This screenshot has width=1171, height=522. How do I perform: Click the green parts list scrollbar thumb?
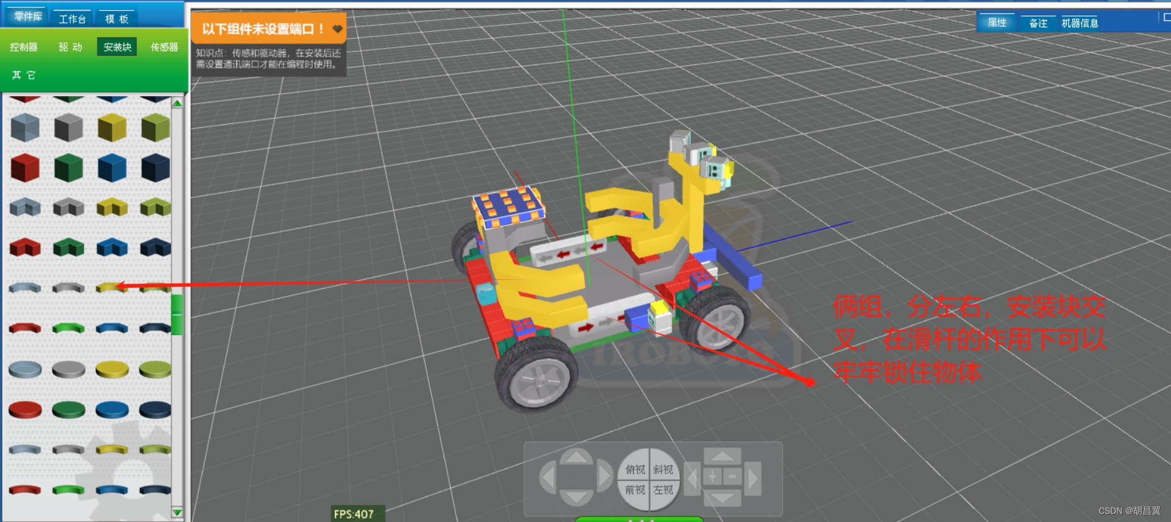[177, 315]
